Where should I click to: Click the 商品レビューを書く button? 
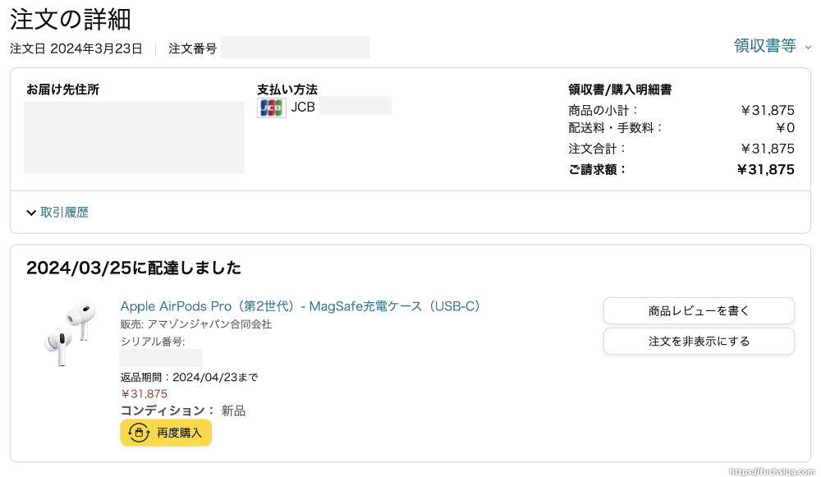click(x=699, y=310)
